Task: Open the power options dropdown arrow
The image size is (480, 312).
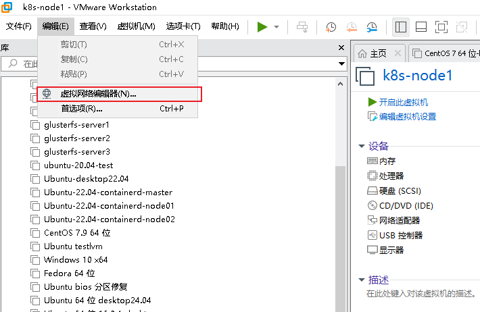Action: click(277, 27)
